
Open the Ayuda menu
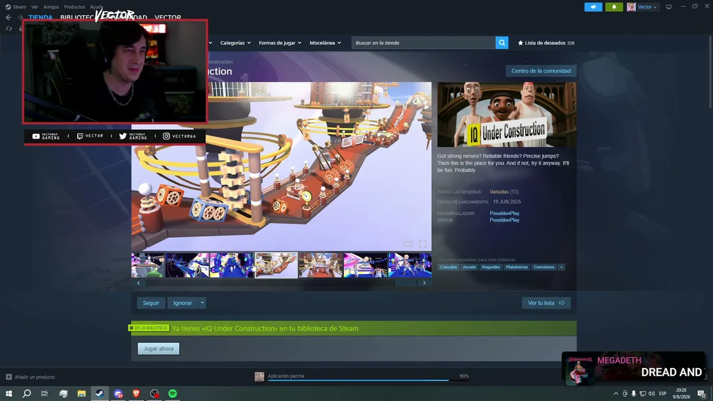coord(97,7)
